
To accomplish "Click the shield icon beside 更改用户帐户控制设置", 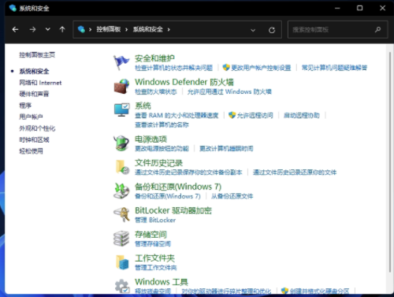I will pos(226,68).
